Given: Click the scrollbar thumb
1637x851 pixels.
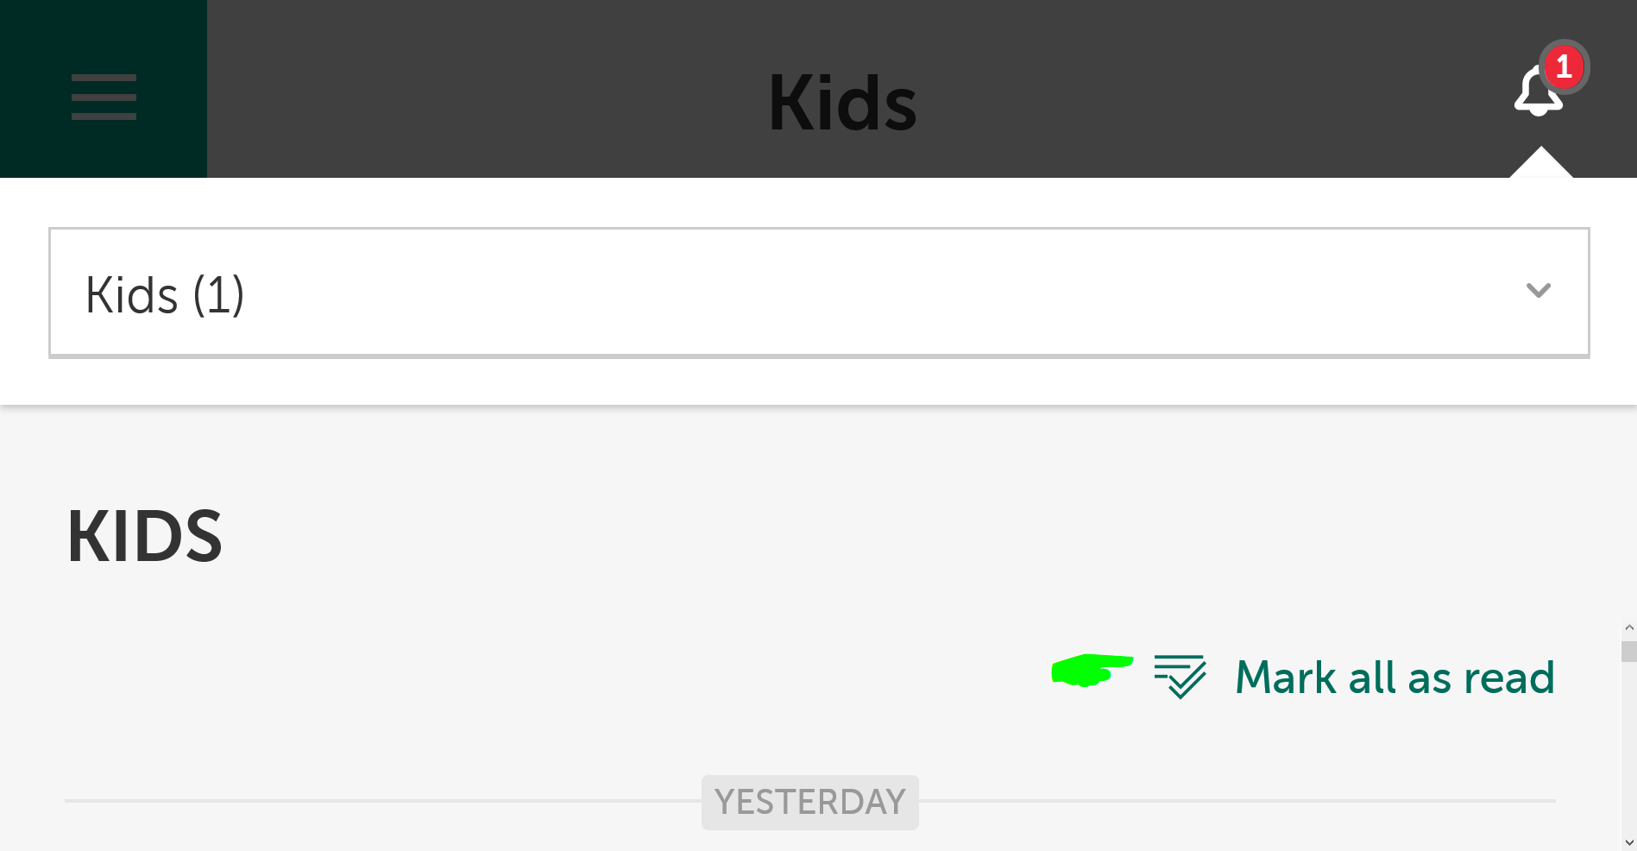Looking at the screenshot, I should (1628, 651).
